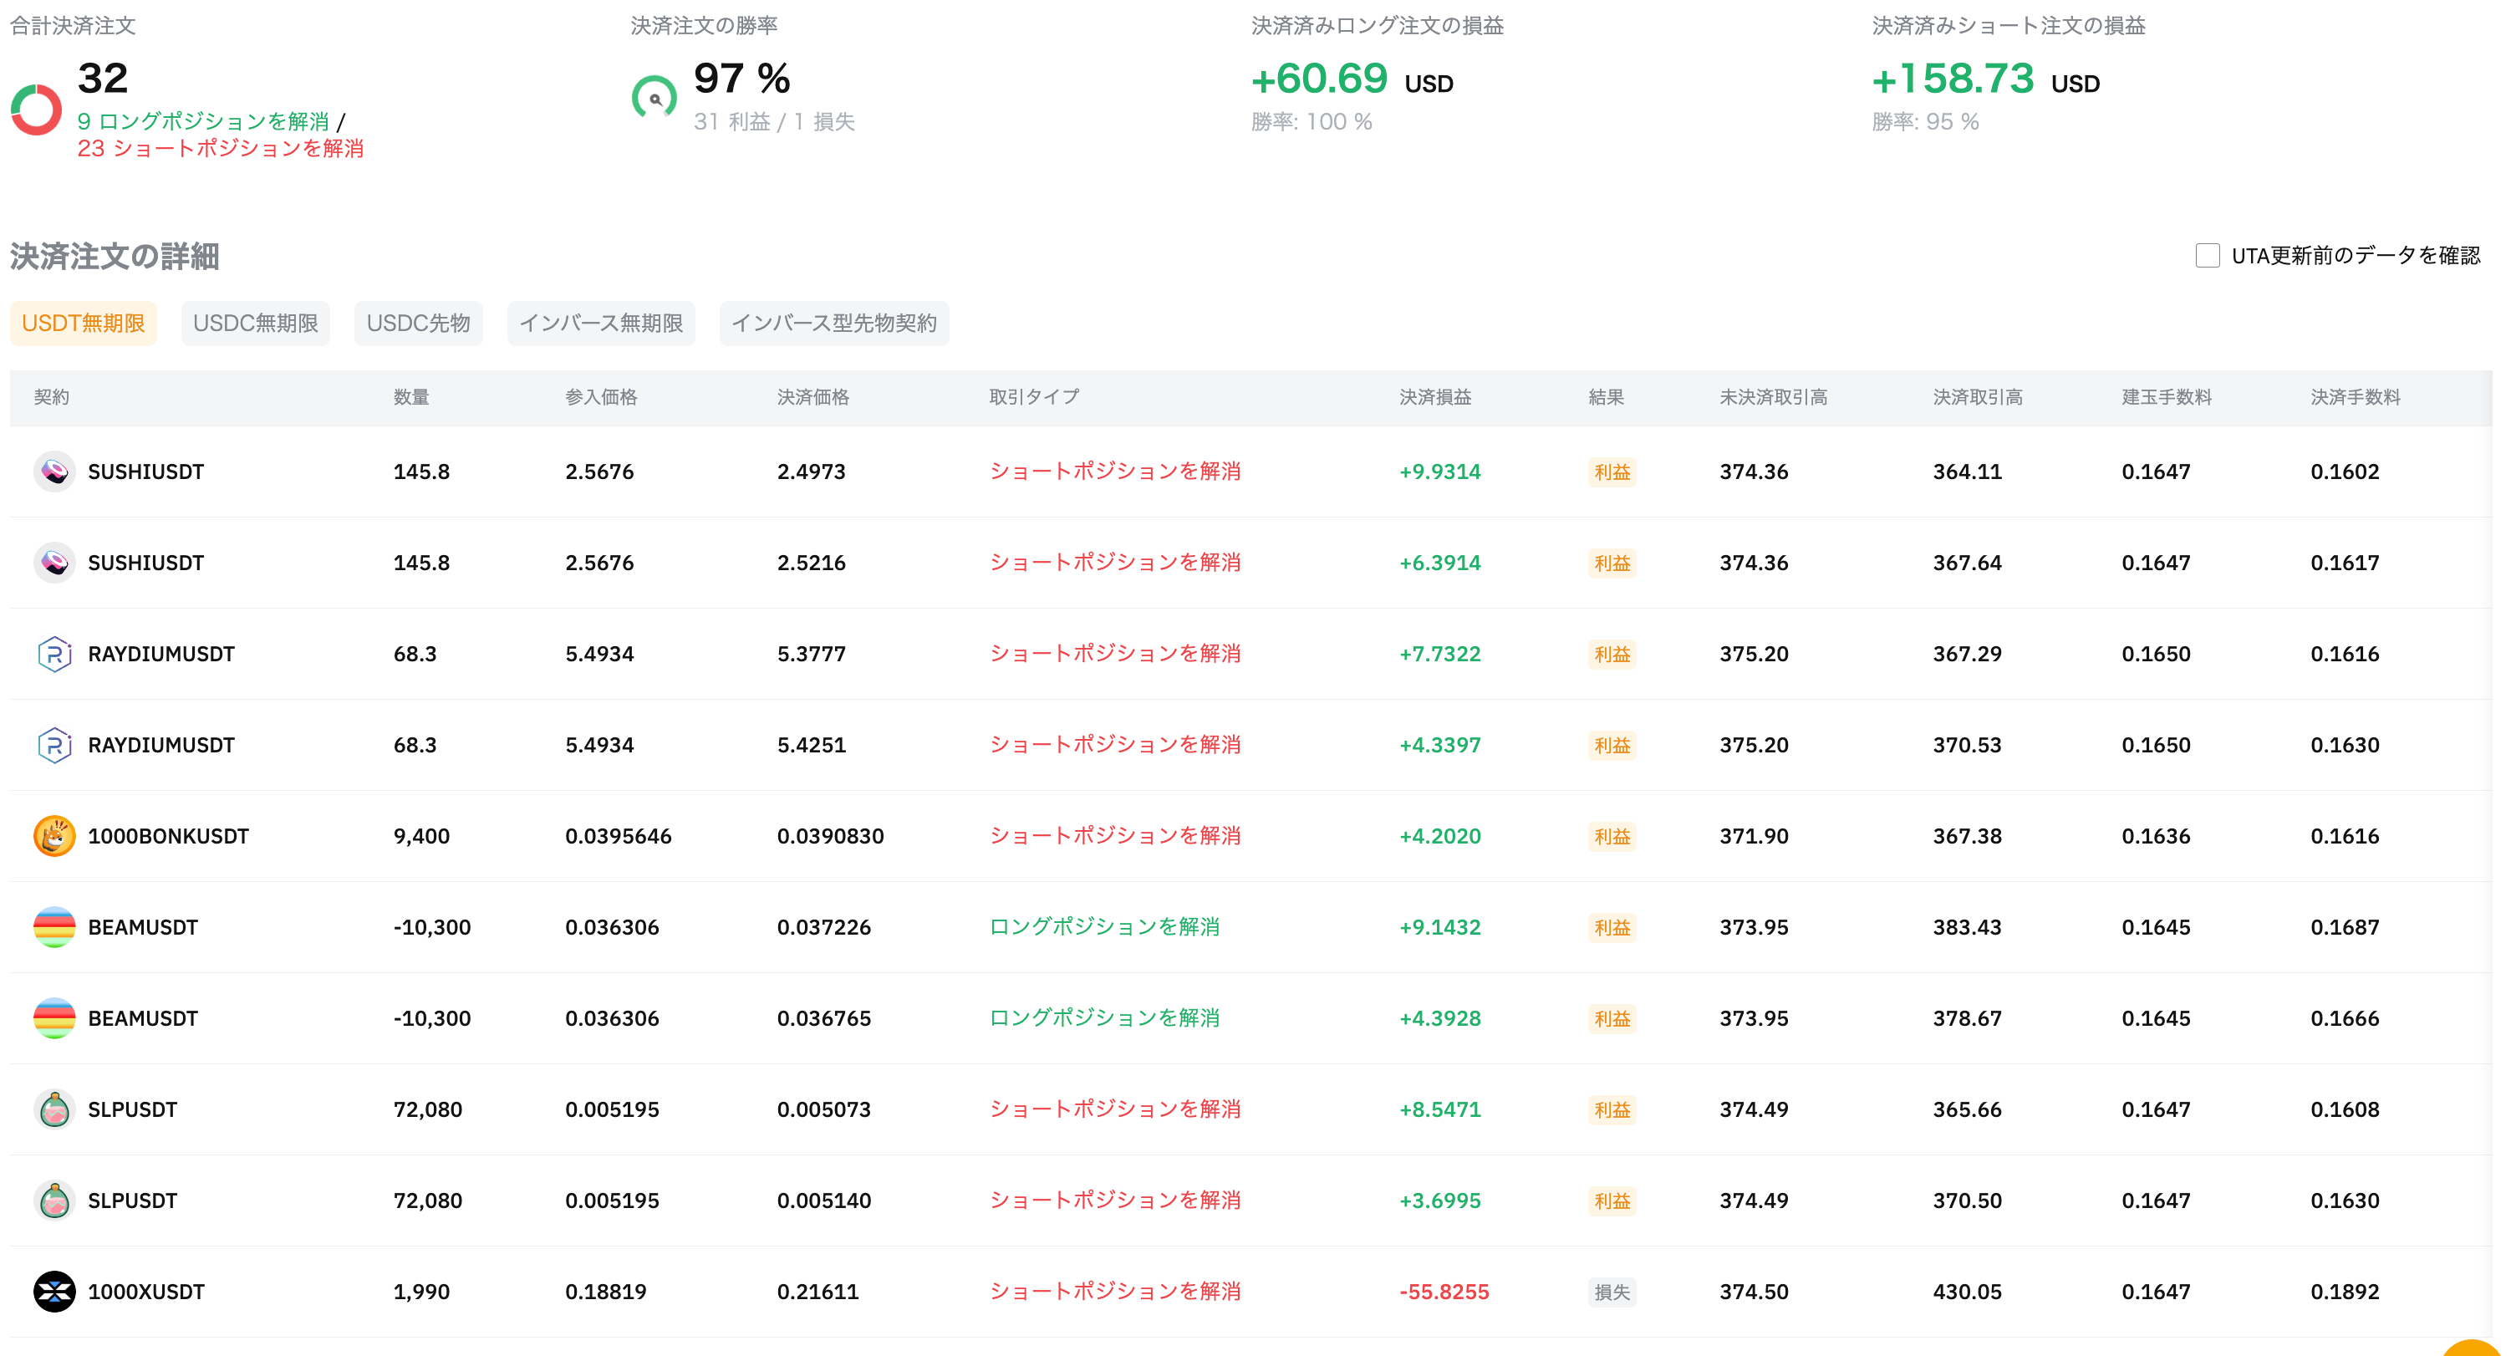Click the 契約 column header
The width and height of the screenshot is (2511, 1356).
[52, 397]
